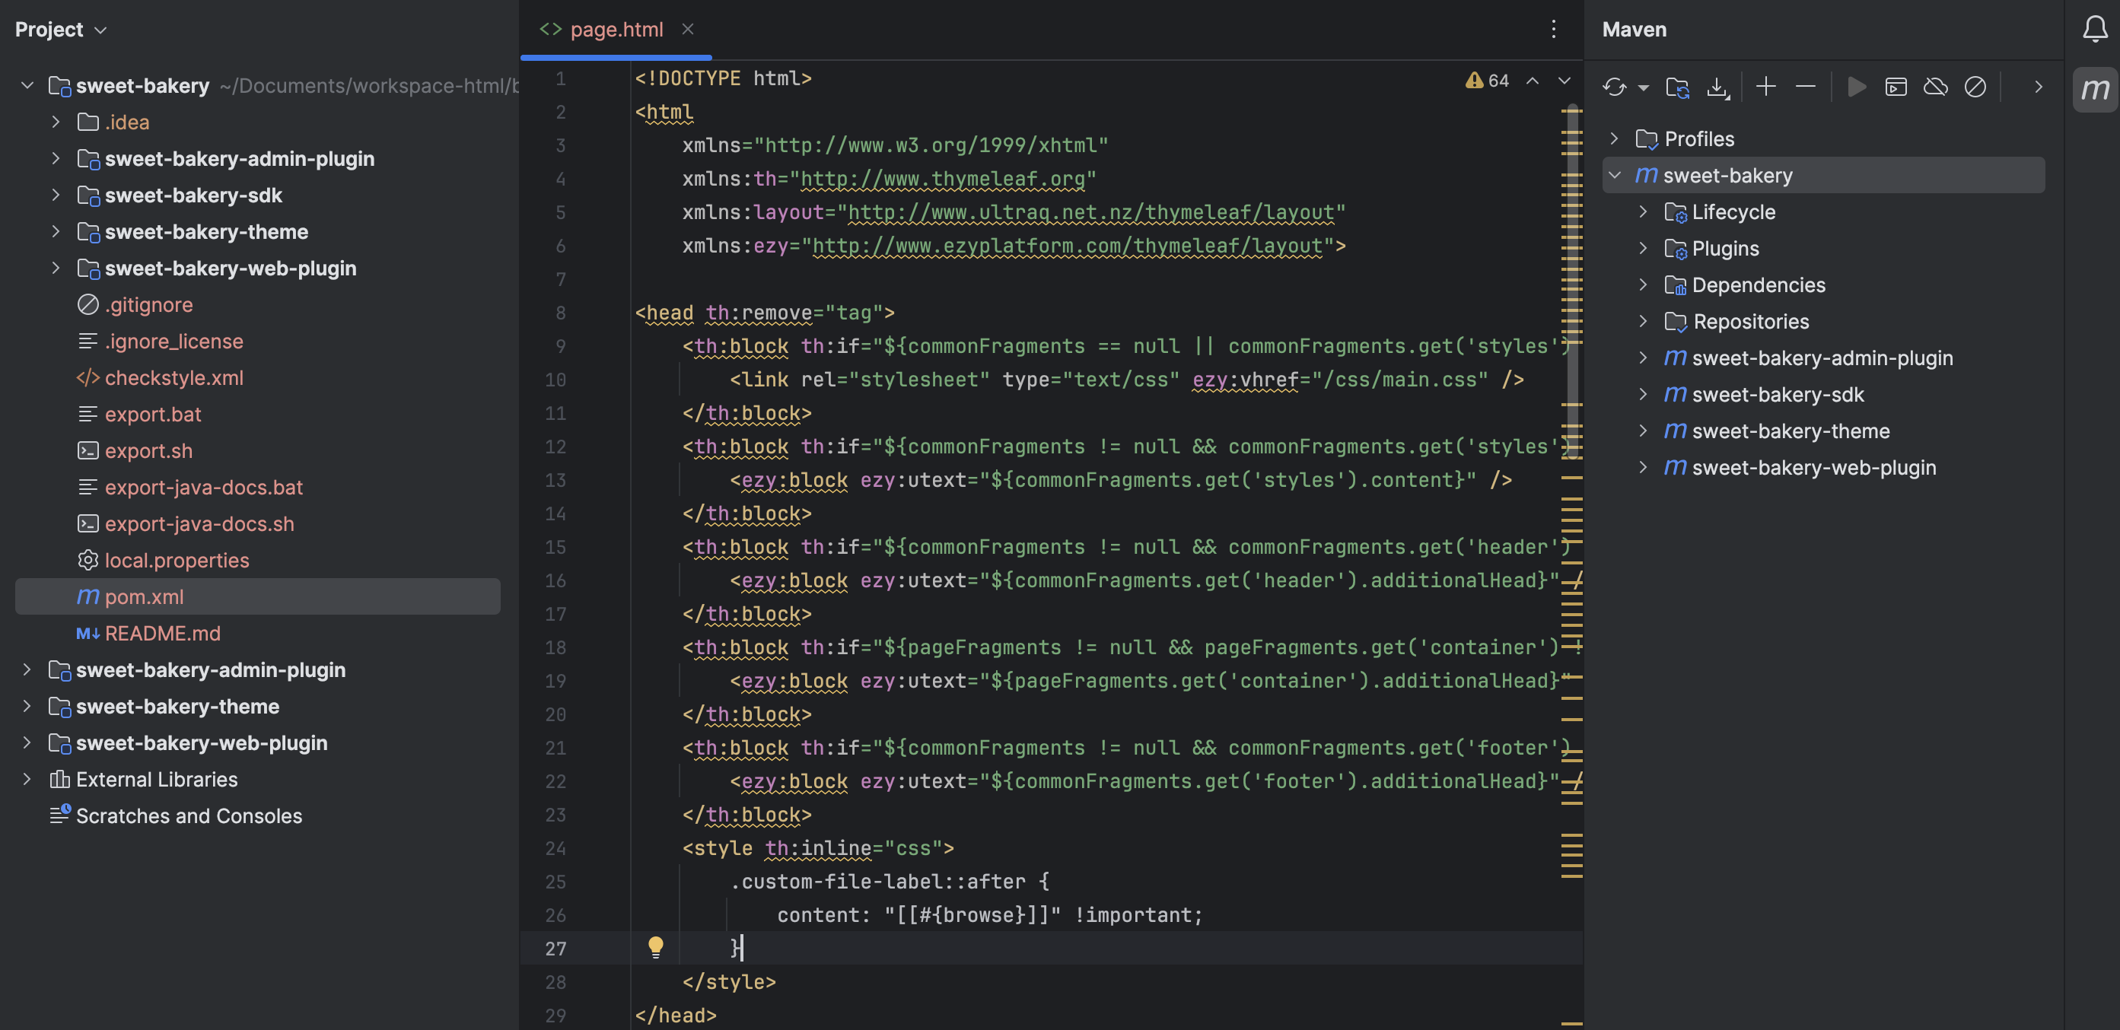Select export-java-docs.bat file
2120x1030 pixels.
pyautogui.click(x=203, y=487)
